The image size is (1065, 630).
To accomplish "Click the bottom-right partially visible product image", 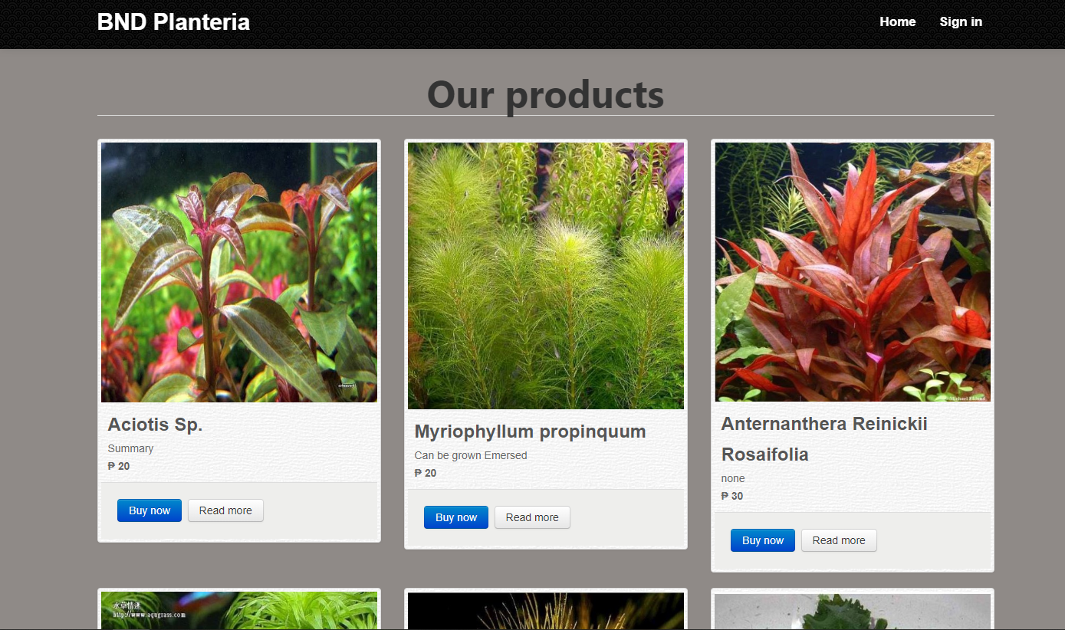I will click(x=853, y=610).
